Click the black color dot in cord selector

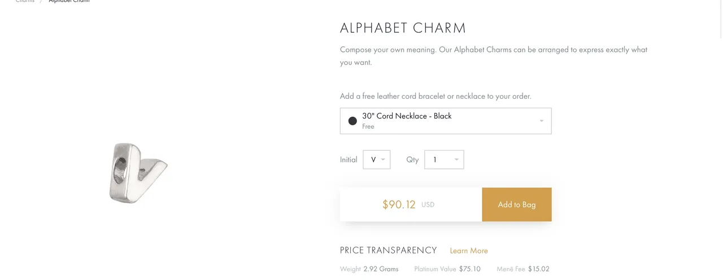click(352, 121)
